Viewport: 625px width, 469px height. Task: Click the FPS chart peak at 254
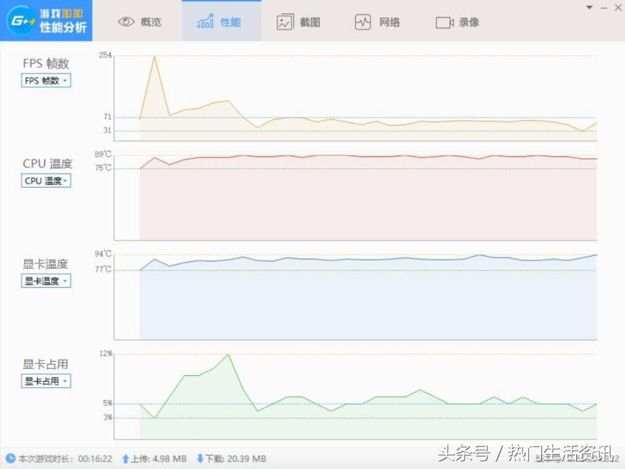coord(154,56)
